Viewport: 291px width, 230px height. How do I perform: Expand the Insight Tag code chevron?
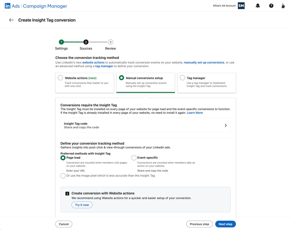[x=226, y=125]
